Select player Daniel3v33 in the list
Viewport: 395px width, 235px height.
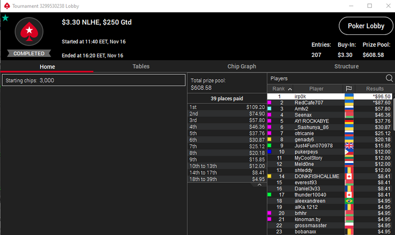click(x=330, y=189)
